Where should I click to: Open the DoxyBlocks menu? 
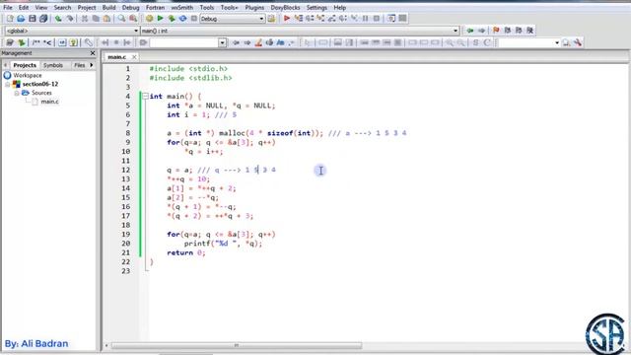click(x=285, y=8)
